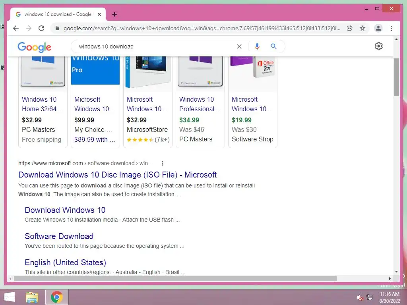Open options for the microsoft.com result
Image resolution: width=407 pixels, height=305 pixels.
coord(163,163)
